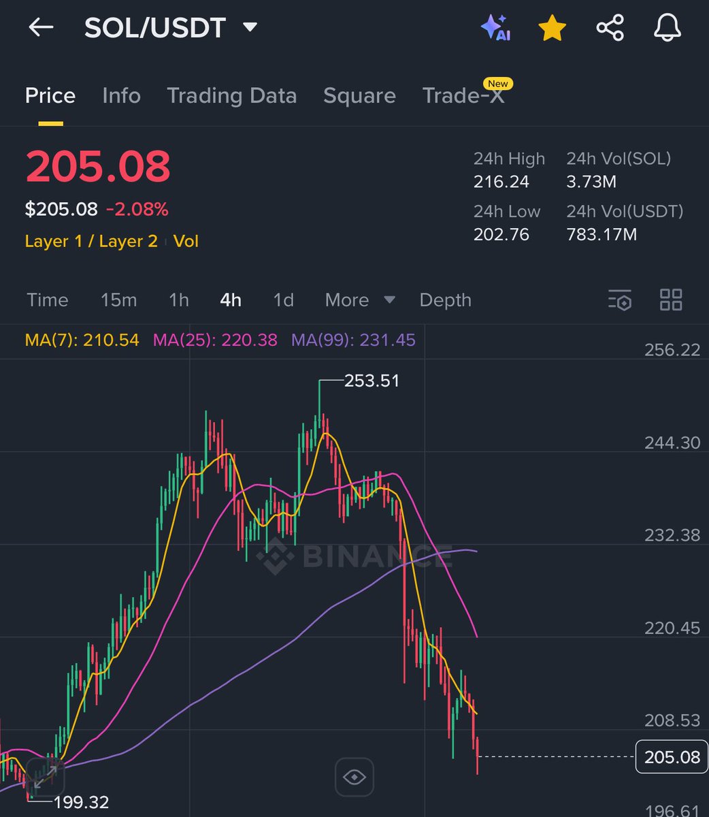Viewport: 709px width, 817px height.
Task: Open notifications via the bell icon
Action: coord(666,28)
